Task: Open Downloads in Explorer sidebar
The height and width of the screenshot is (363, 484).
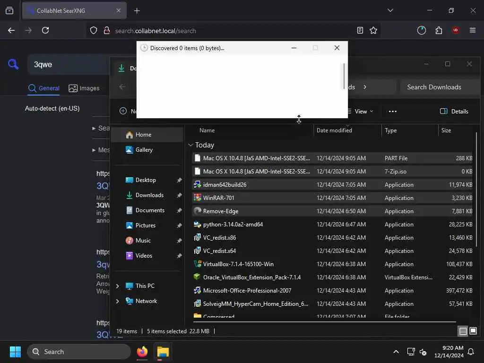Action: [x=147, y=195]
